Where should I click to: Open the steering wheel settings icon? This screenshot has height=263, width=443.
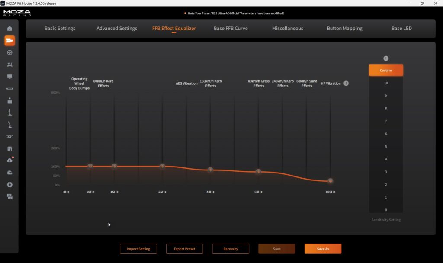point(10,52)
